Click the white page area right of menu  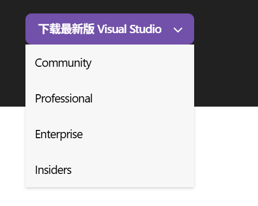(226, 156)
